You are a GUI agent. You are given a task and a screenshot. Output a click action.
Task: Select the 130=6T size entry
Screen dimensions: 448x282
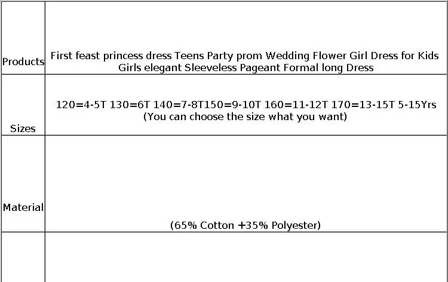click(x=130, y=105)
